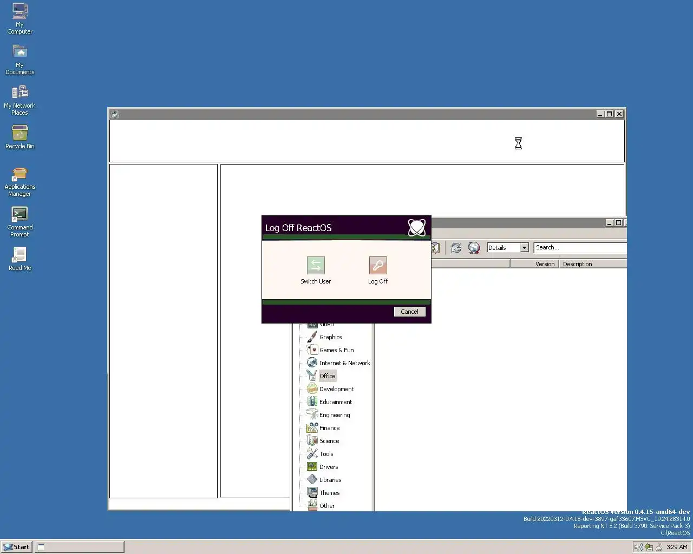
Task: Select the Edutainment category
Action: [336, 402]
